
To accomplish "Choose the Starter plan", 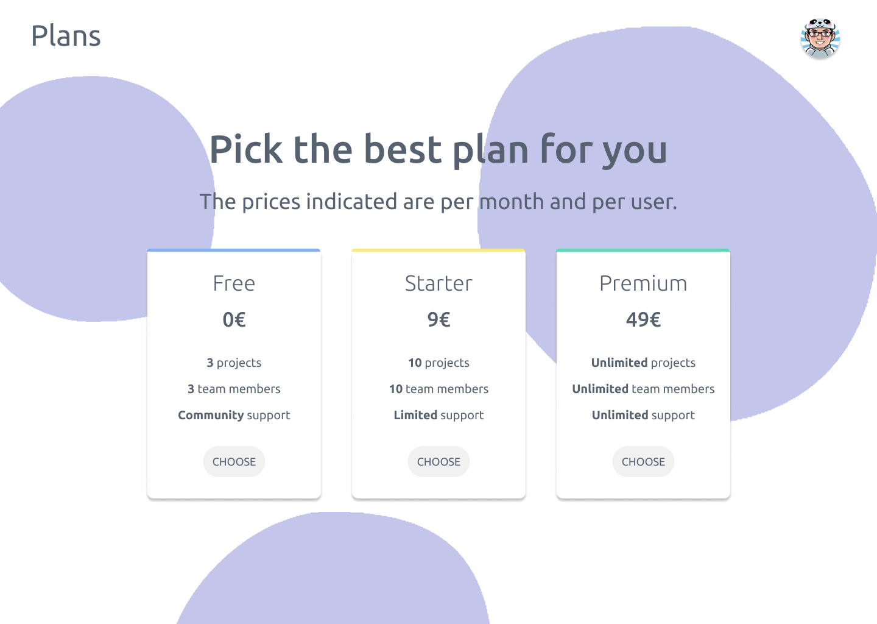I will coord(438,461).
